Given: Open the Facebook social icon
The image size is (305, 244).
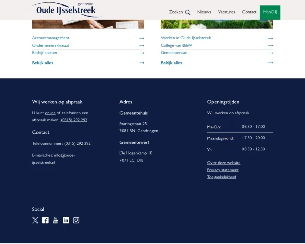Looking at the screenshot, I should 45,220.
